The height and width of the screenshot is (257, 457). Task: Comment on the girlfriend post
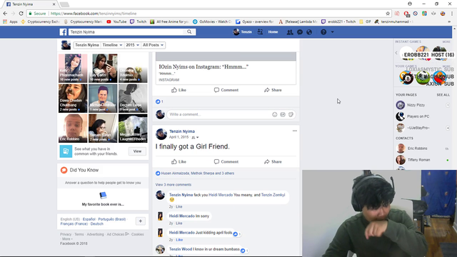click(x=226, y=162)
